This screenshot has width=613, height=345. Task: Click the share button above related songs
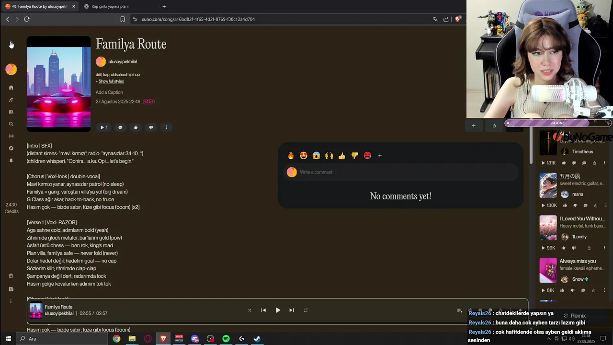[494, 126]
